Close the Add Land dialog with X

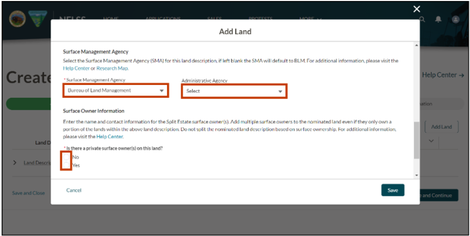[417, 9]
